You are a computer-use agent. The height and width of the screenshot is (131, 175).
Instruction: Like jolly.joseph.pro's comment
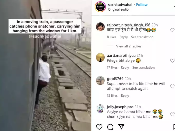pos(172,114)
